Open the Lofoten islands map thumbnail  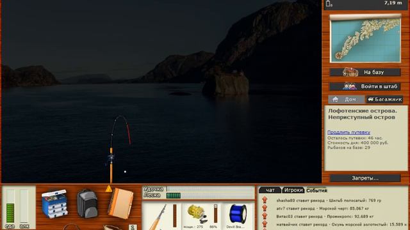(x=365, y=38)
